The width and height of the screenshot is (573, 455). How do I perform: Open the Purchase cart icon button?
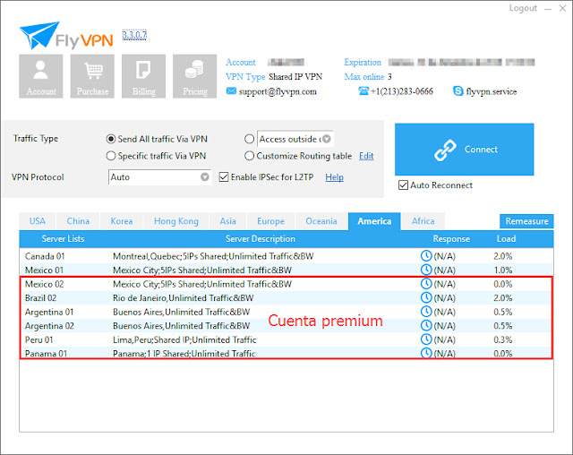[x=92, y=76]
